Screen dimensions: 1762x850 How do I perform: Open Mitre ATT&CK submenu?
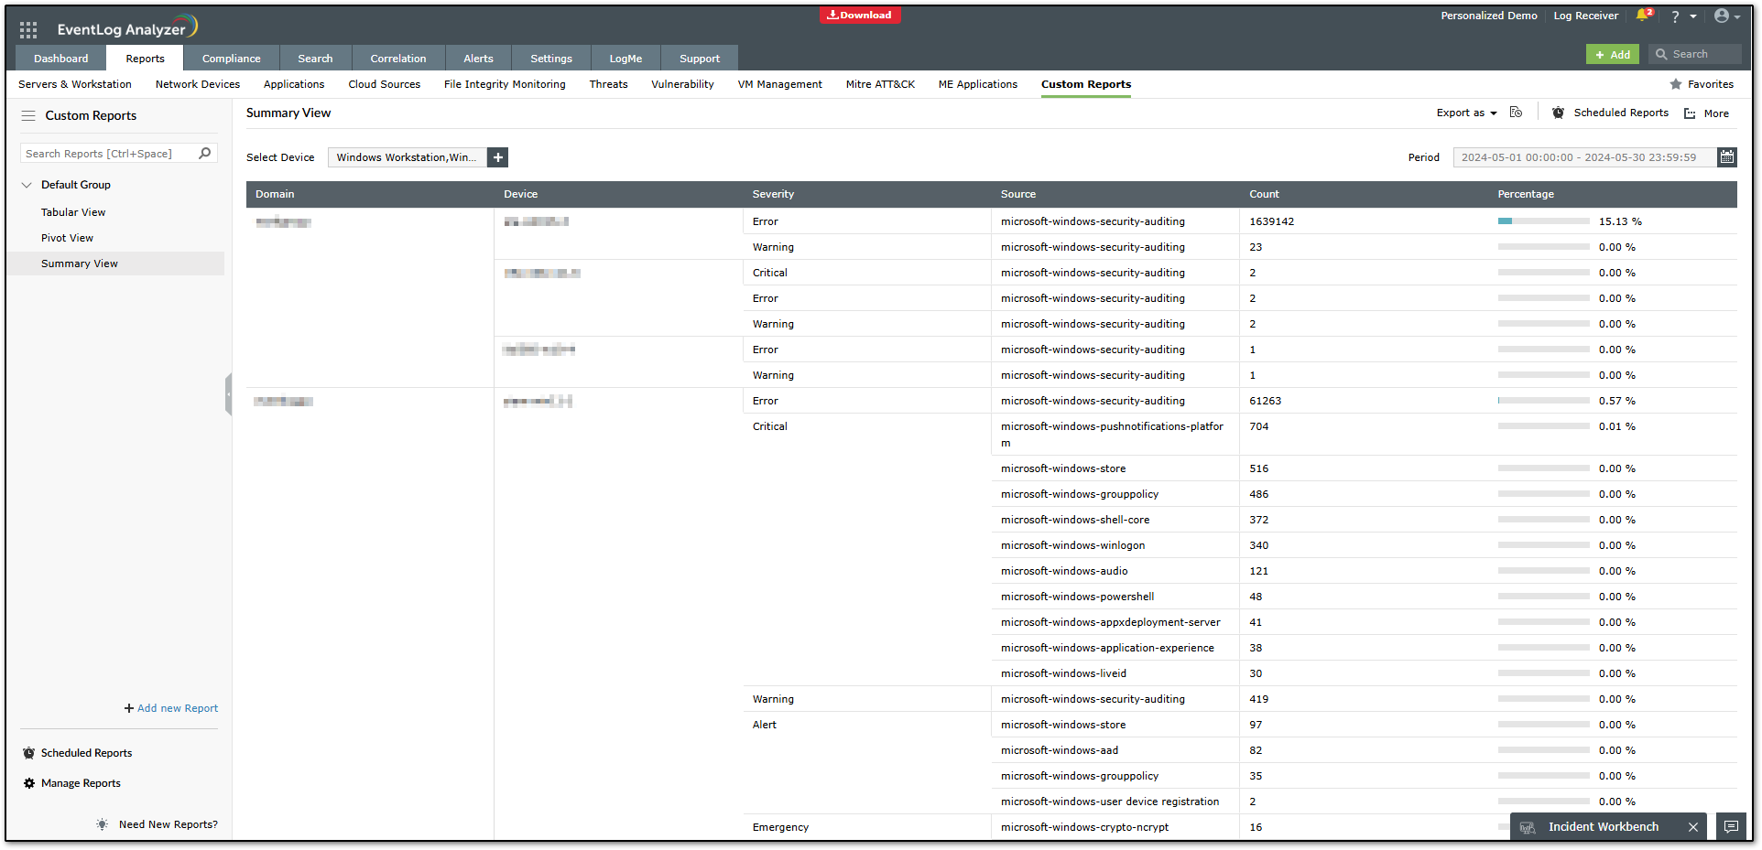[x=880, y=84]
